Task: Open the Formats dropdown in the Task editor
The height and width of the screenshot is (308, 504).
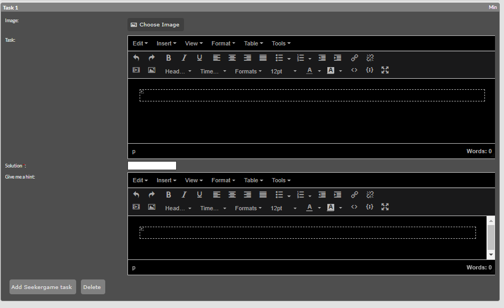Action: (x=249, y=71)
